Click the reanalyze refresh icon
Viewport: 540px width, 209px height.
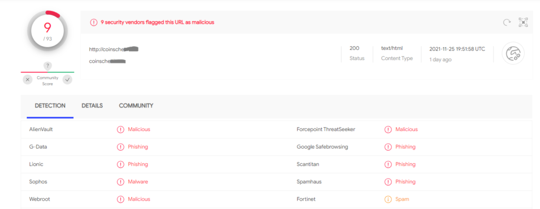pyautogui.click(x=507, y=22)
